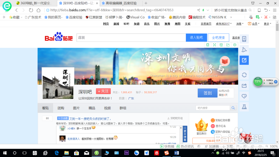
Task: Expand the 收藏 favorites dropdown
Action: pyautogui.click(x=21, y=17)
